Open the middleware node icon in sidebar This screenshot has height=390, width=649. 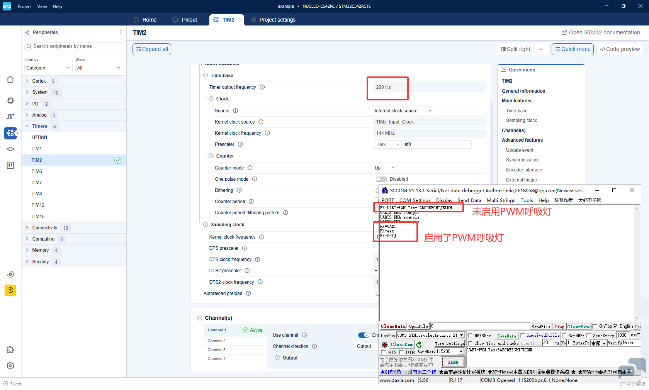coord(10,149)
